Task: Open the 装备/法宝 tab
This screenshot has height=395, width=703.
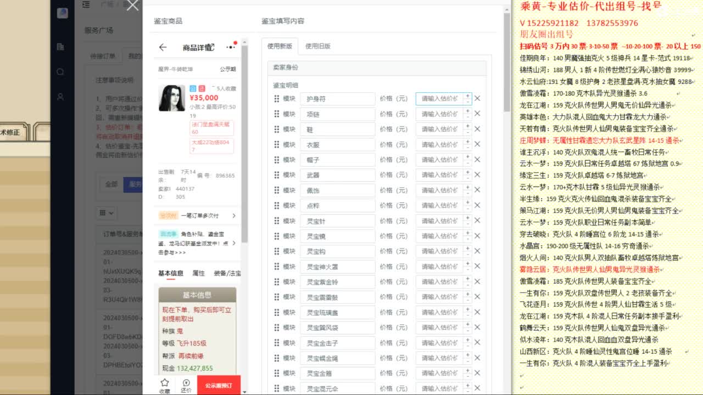Action: tap(227, 273)
